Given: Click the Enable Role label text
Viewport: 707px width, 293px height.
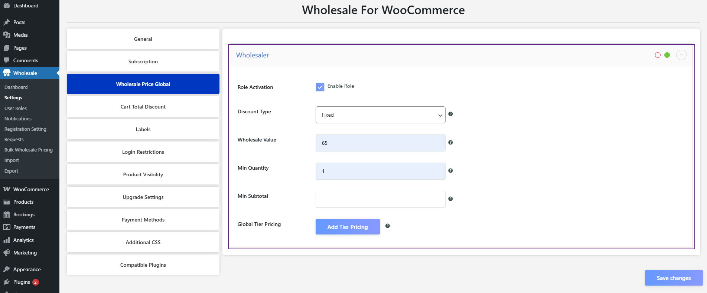Looking at the screenshot, I should click(x=341, y=86).
